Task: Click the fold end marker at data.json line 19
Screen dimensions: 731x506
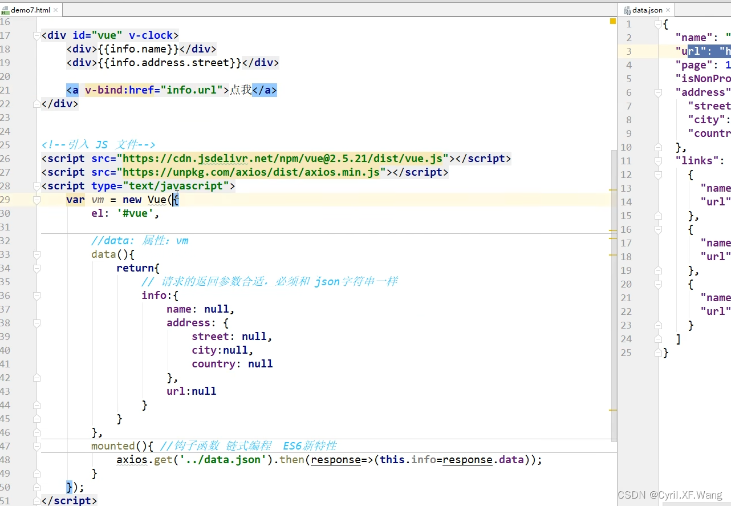Action: coord(658,270)
